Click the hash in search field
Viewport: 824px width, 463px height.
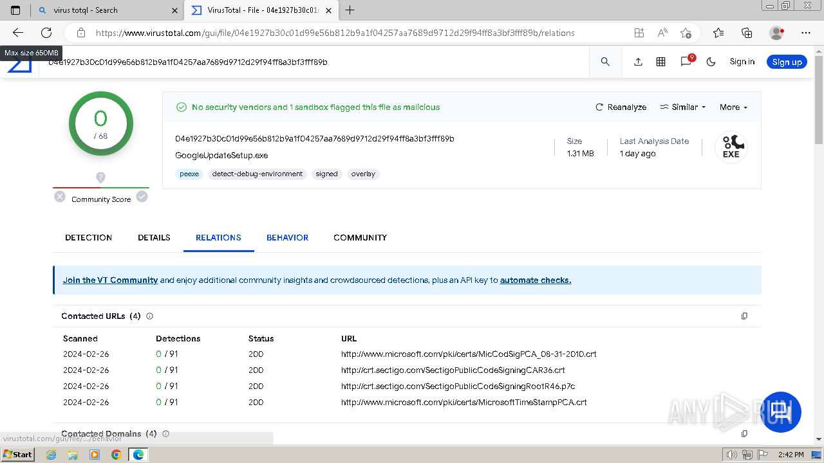[x=188, y=62]
